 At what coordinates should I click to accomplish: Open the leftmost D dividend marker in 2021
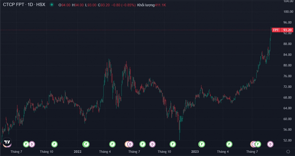(32, 144)
